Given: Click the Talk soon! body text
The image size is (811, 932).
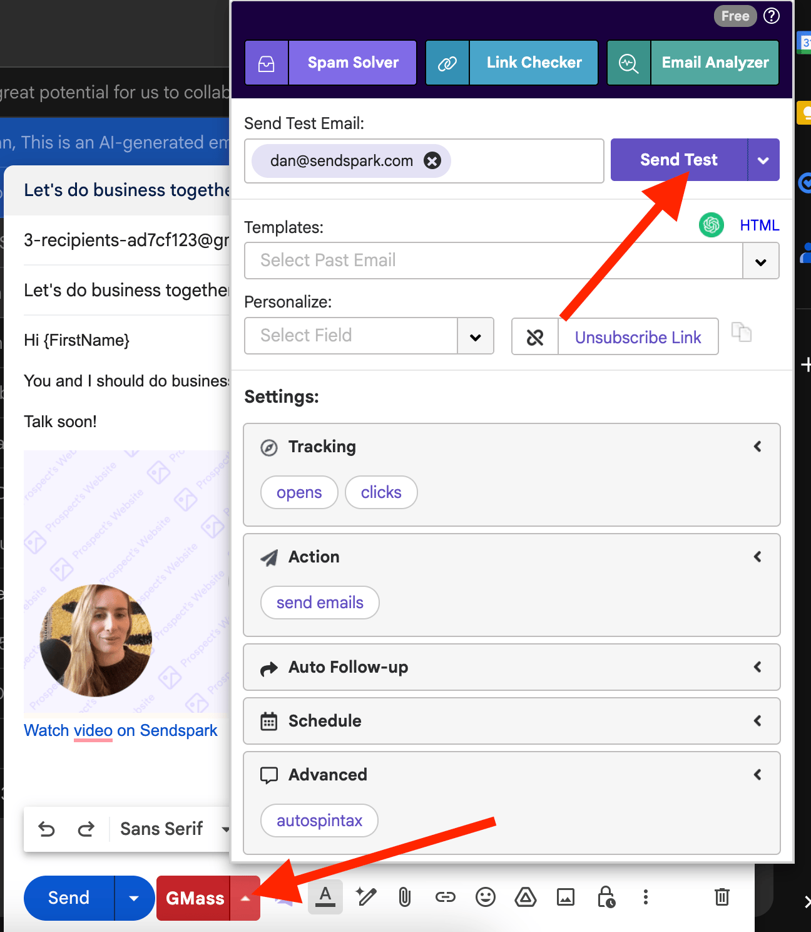Looking at the screenshot, I should [x=60, y=422].
